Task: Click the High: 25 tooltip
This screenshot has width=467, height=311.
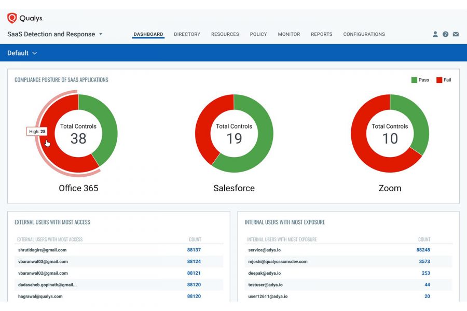Action: (37, 132)
